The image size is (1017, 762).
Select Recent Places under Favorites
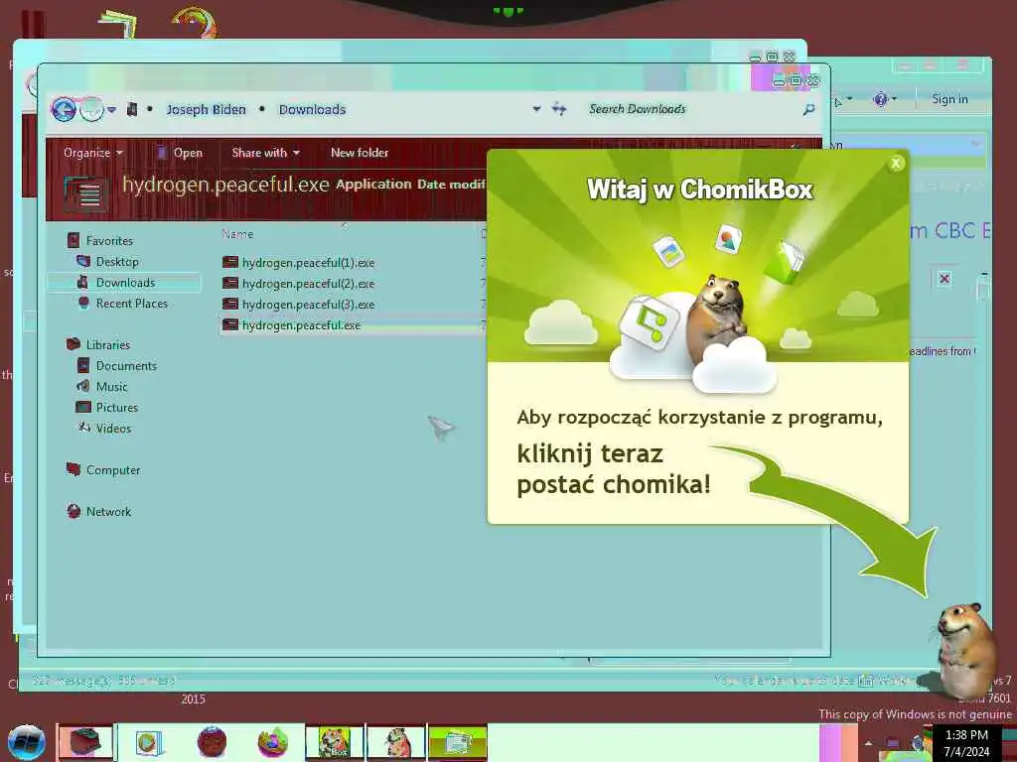122,304
